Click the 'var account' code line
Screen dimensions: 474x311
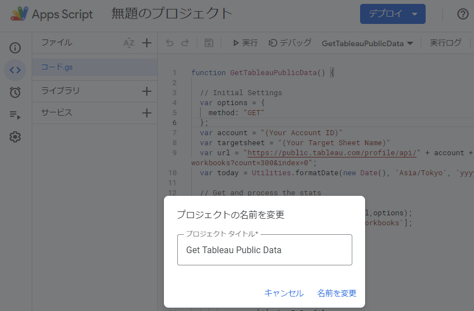[x=271, y=133]
